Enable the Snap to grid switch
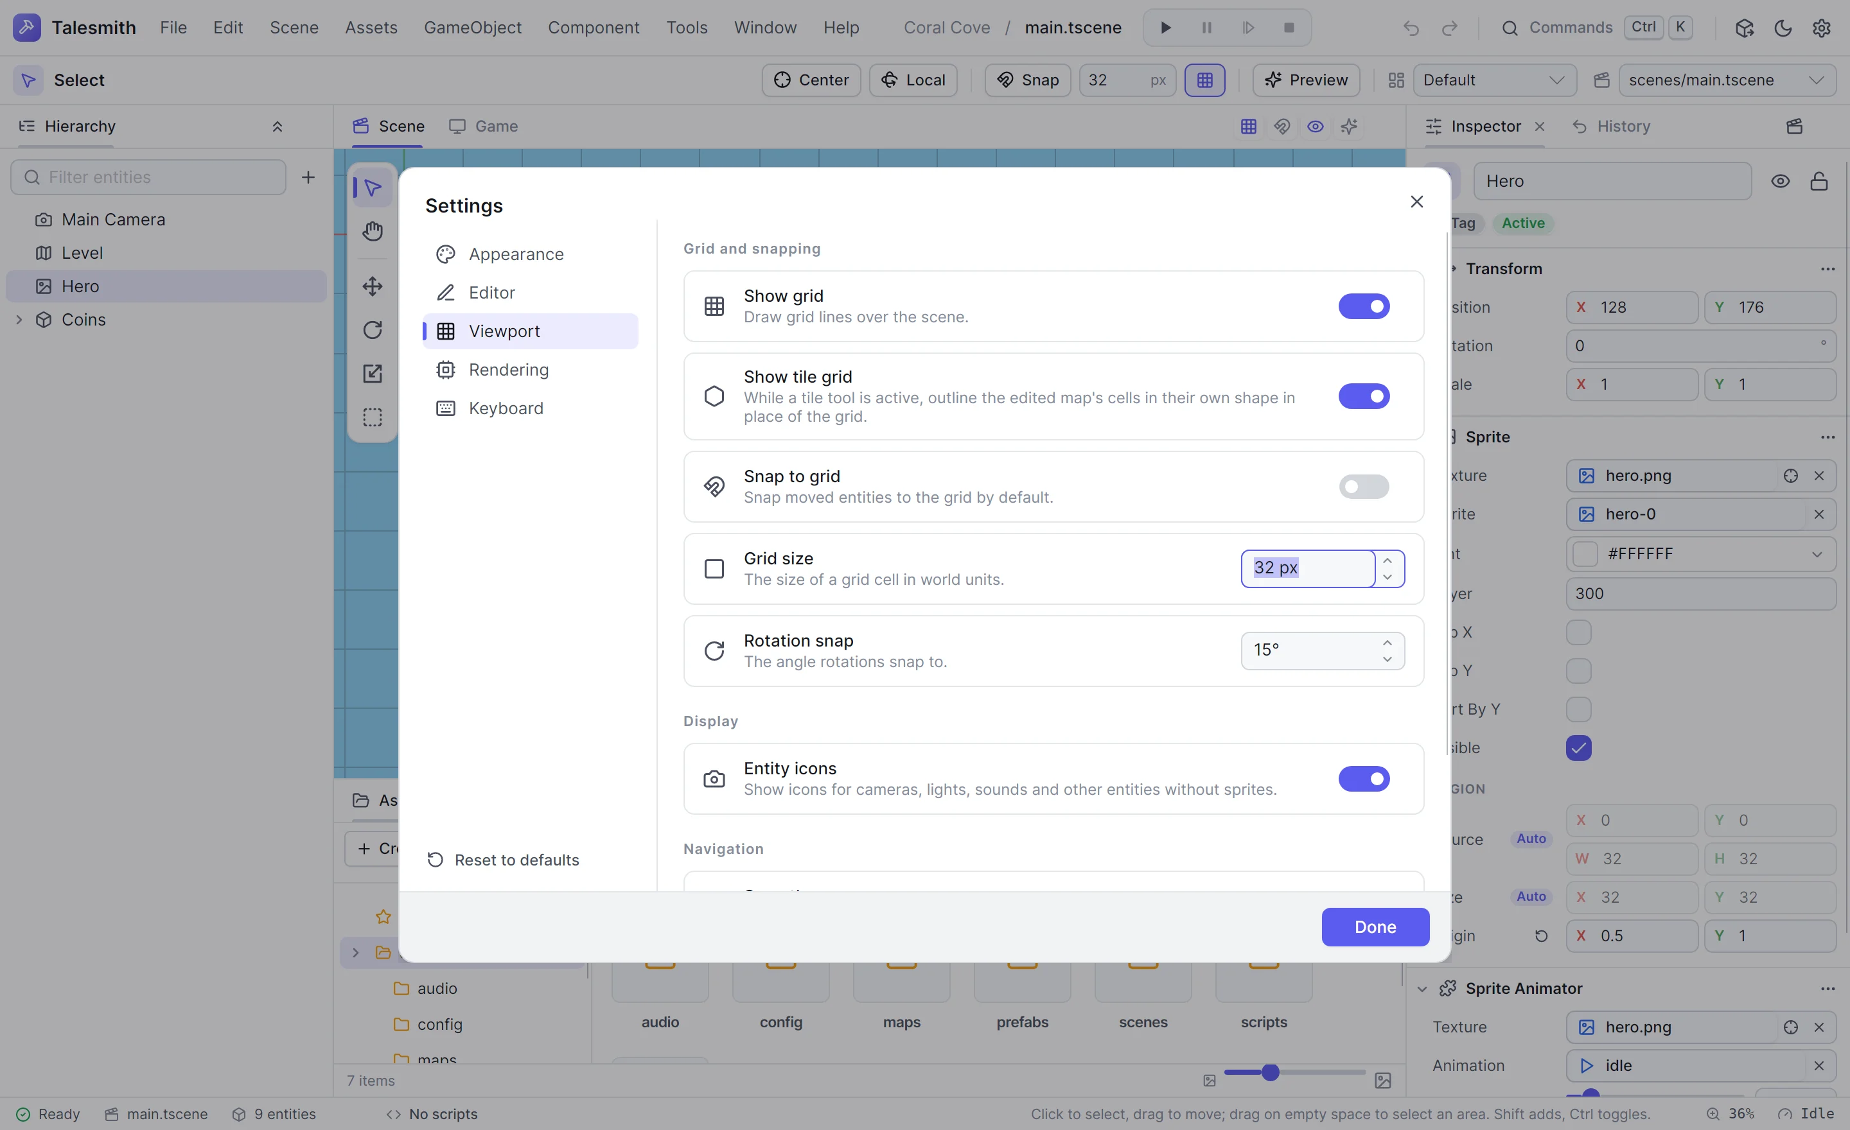The width and height of the screenshot is (1850, 1130). [x=1364, y=487]
